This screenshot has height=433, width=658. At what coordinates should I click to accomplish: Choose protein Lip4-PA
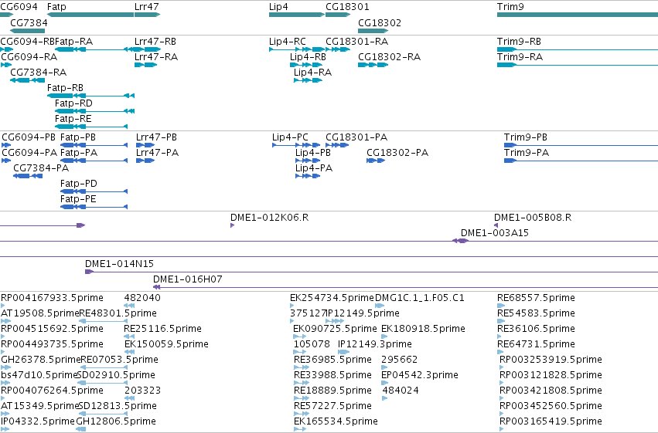(314, 168)
